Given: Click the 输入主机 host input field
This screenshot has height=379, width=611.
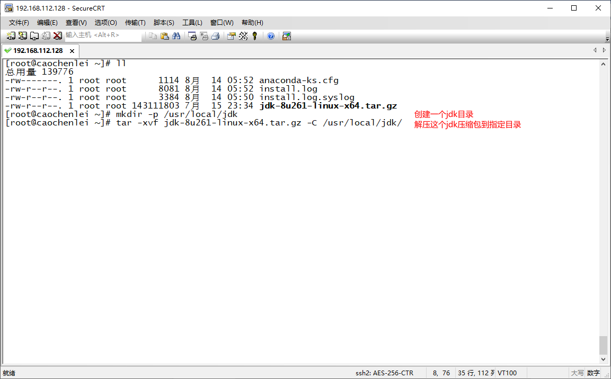Looking at the screenshot, I should [103, 35].
